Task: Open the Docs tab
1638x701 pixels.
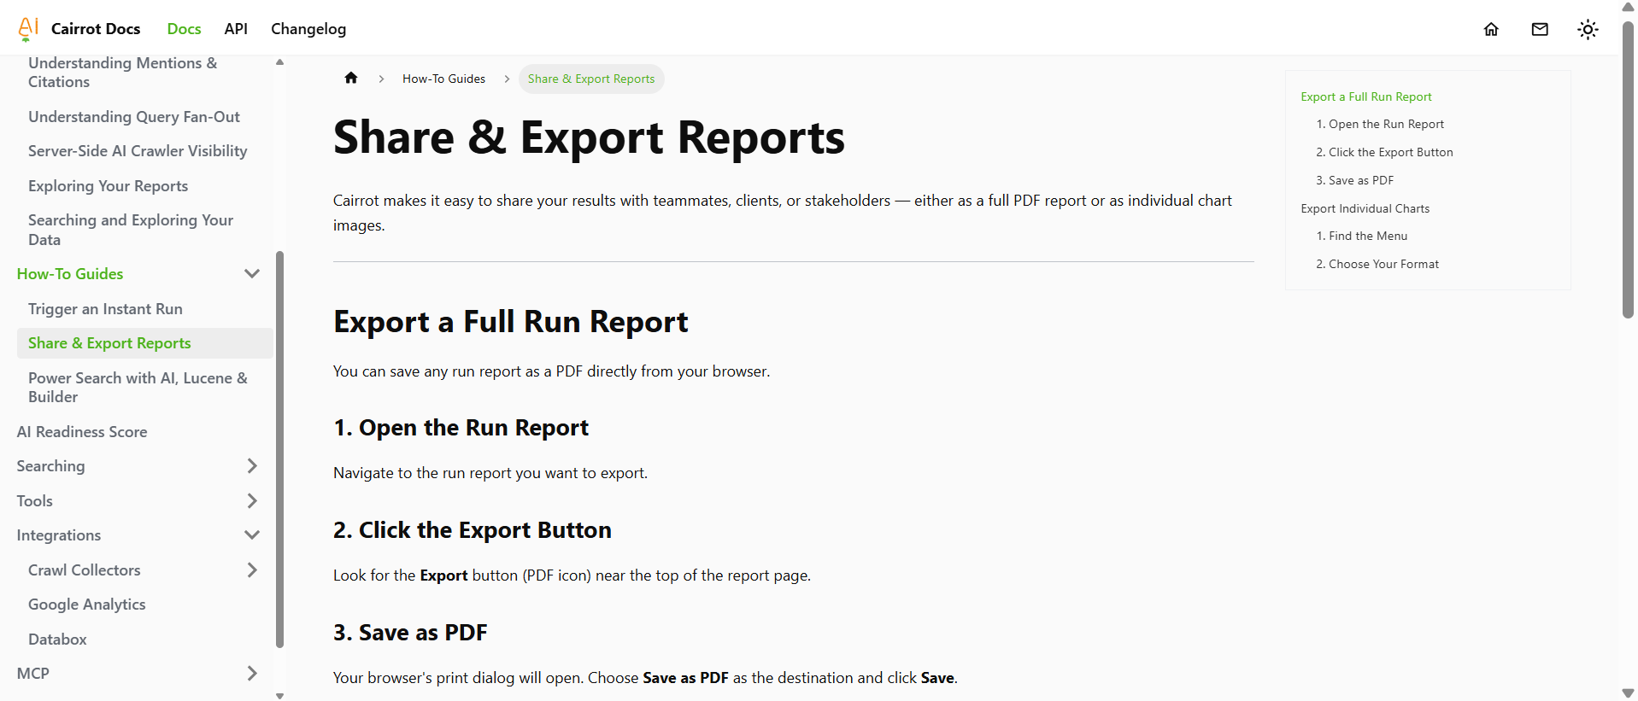Action: (185, 29)
